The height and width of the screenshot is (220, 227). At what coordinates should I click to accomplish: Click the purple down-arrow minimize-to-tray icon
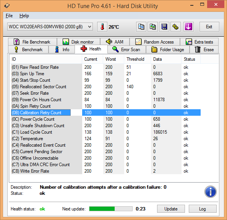188,27
